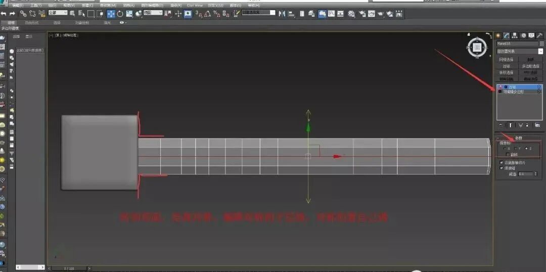Toggle the Keyboard Shortcut Override icon
Image resolution: width=546 pixels, height=272 pixels.
[x=188, y=14]
